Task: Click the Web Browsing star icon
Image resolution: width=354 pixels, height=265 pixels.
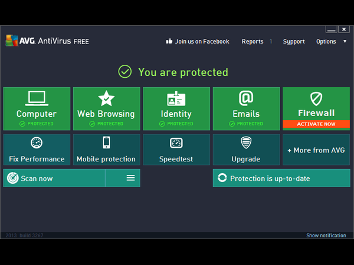Action: click(106, 98)
